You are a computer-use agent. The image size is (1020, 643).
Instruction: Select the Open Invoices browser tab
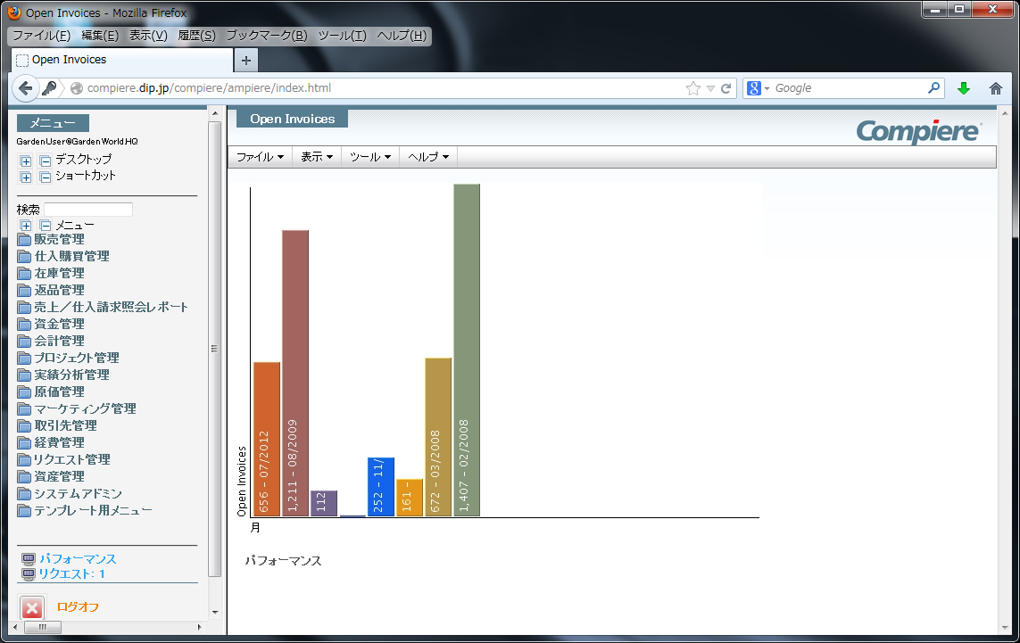click(121, 60)
